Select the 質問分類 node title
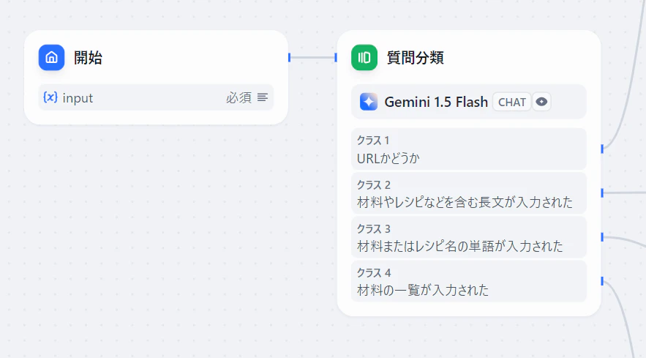646x358 pixels. pos(415,57)
